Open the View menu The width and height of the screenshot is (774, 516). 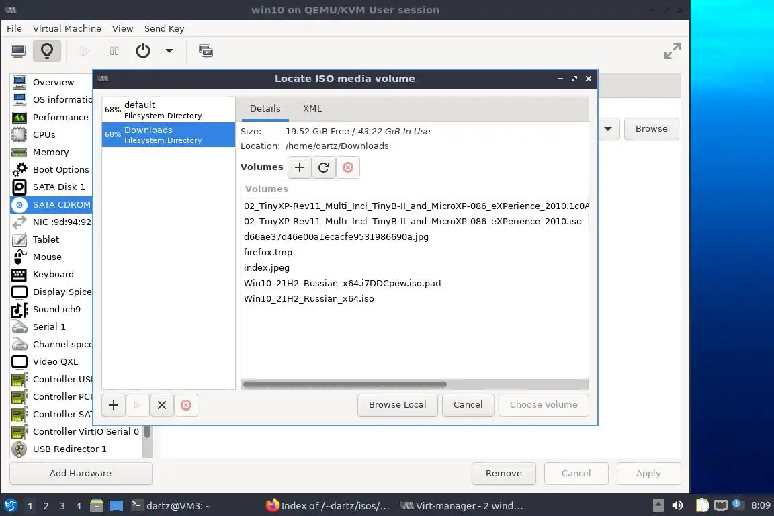122,29
